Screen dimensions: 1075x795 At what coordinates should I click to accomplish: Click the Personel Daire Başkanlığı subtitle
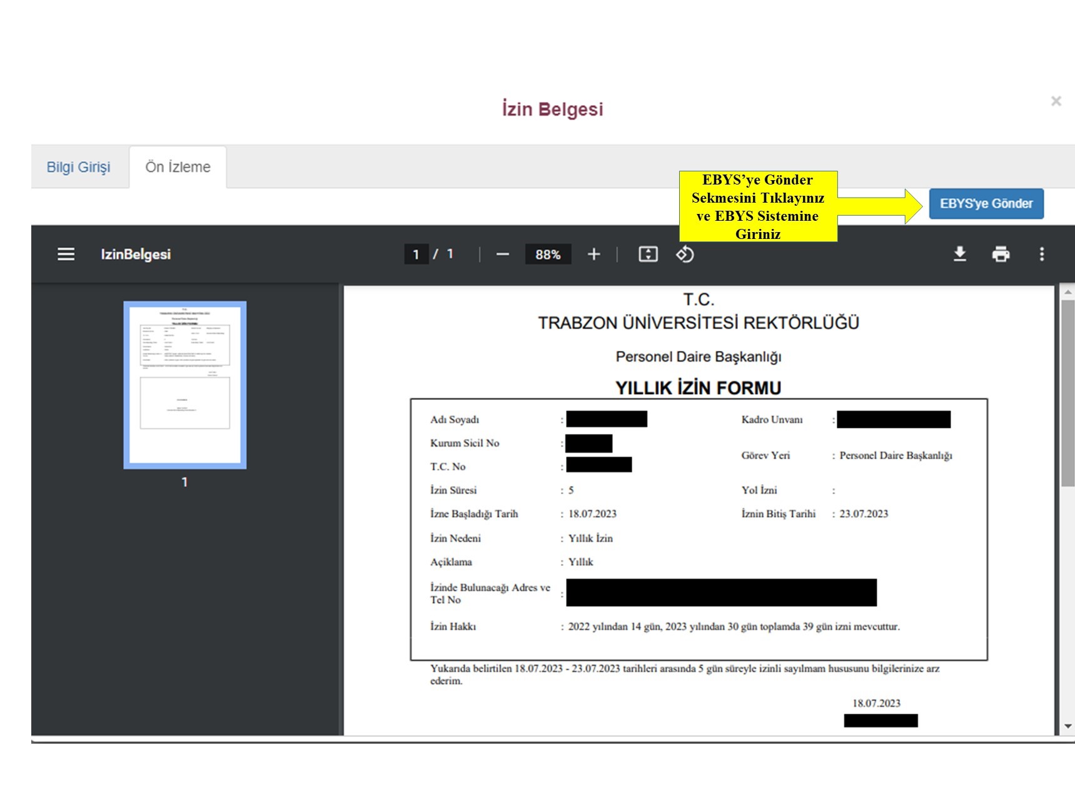pos(699,357)
